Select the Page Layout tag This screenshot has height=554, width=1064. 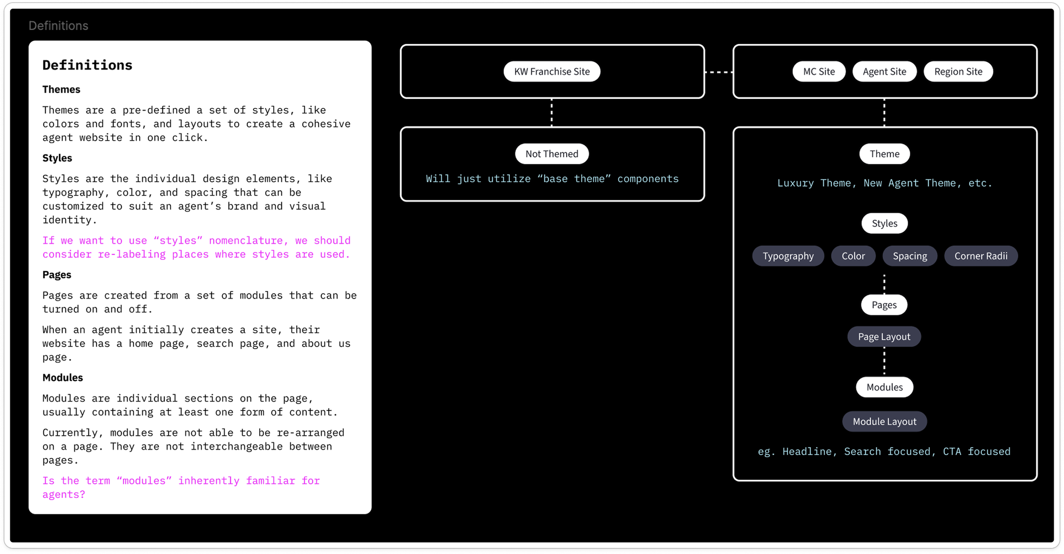pyautogui.click(x=884, y=336)
